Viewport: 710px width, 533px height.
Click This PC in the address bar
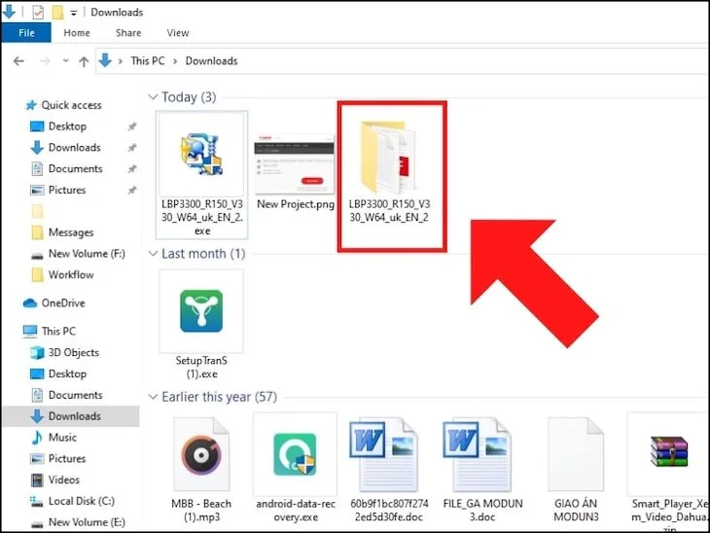[x=148, y=61]
